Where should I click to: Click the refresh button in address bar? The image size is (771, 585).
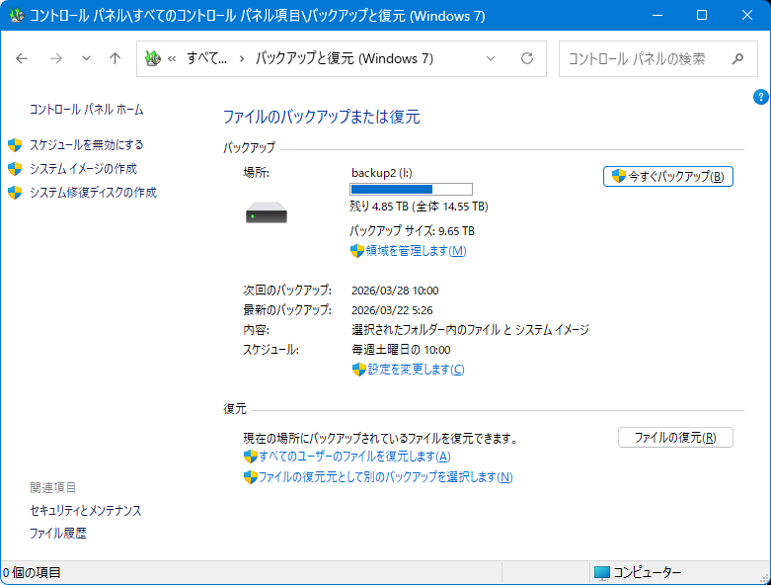coord(527,58)
